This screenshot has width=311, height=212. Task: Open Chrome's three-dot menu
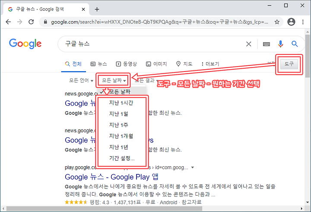[x=303, y=22]
